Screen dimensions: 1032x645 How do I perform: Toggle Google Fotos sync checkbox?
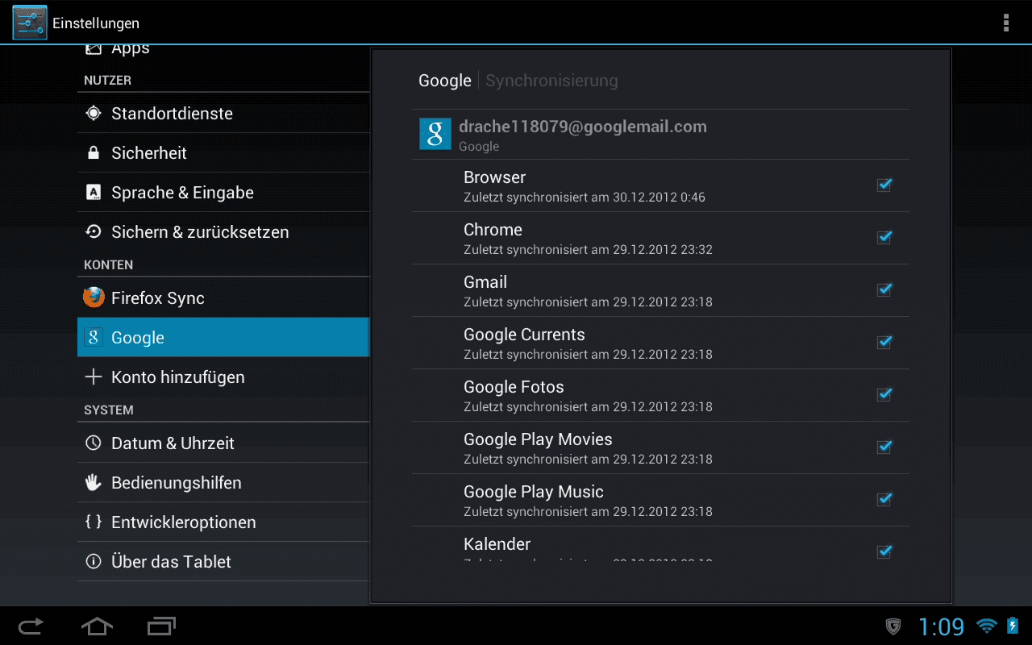tap(884, 394)
